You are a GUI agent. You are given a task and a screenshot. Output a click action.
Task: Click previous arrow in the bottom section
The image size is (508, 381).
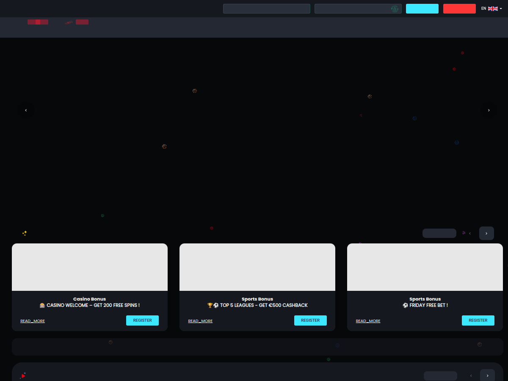pyautogui.click(x=471, y=375)
